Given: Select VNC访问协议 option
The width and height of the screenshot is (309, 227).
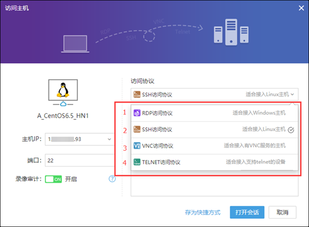Looking at the screenshot, I should [158, 146].
